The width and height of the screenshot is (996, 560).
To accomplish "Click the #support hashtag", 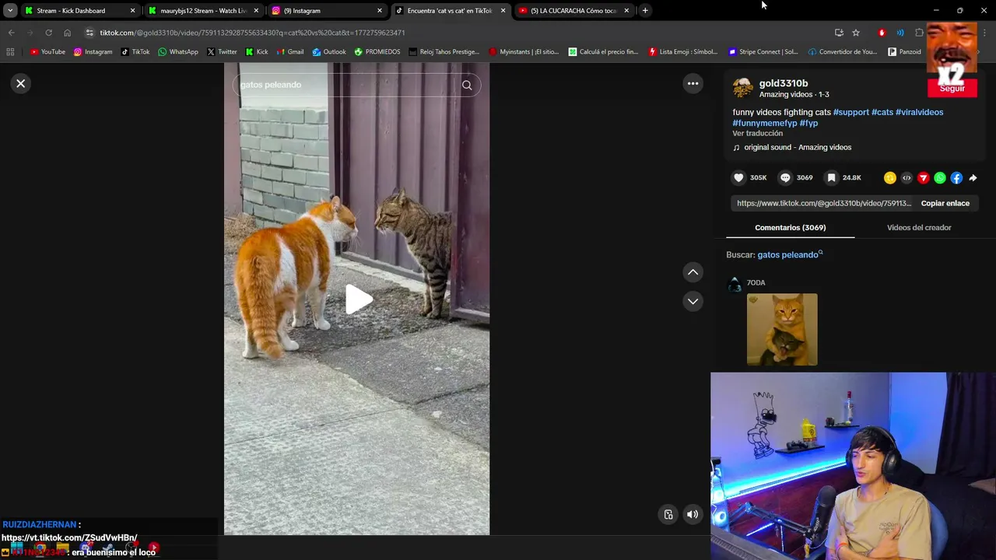I will tap(850, 112).
